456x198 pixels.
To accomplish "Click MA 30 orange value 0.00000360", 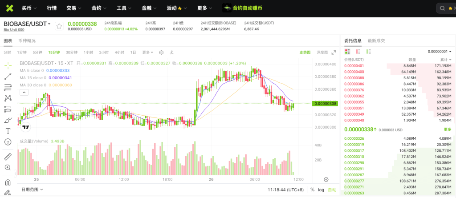I will pyautogui.click(x=60, y=85).
